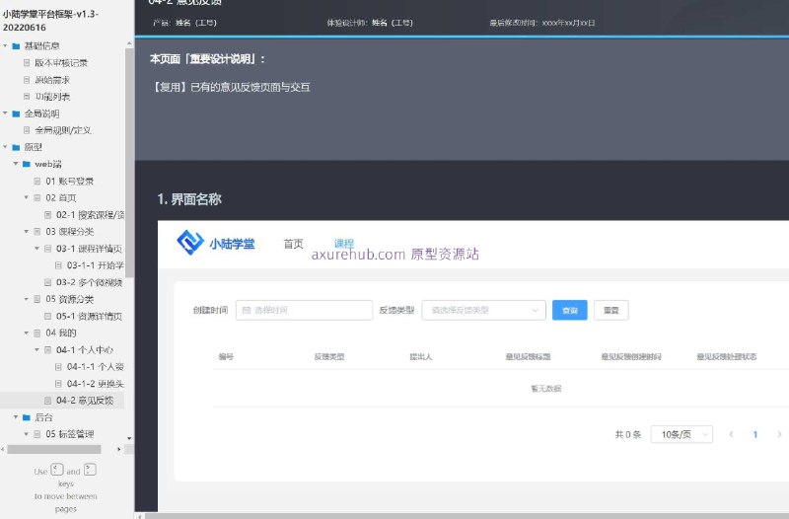Go to next page with right pagination arrow
This screenshot has width=789, height=519.
pyautogui.click(x=779, y=434)
